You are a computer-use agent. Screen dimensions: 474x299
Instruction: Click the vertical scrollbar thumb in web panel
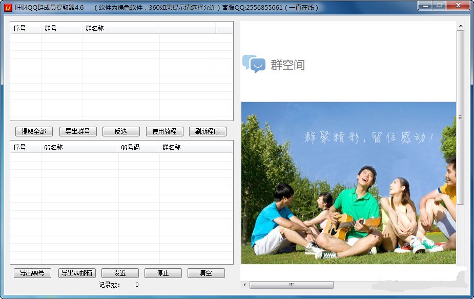click(x=460, y=117)
